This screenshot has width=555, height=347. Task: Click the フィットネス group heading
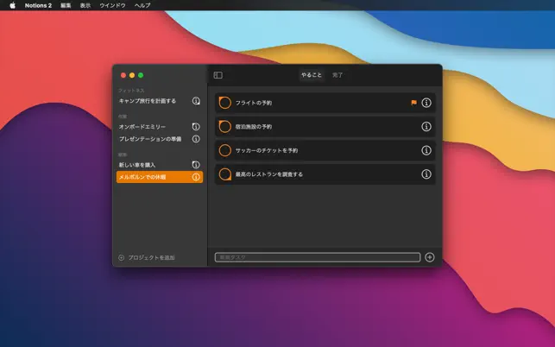click(x=131, y=91)
